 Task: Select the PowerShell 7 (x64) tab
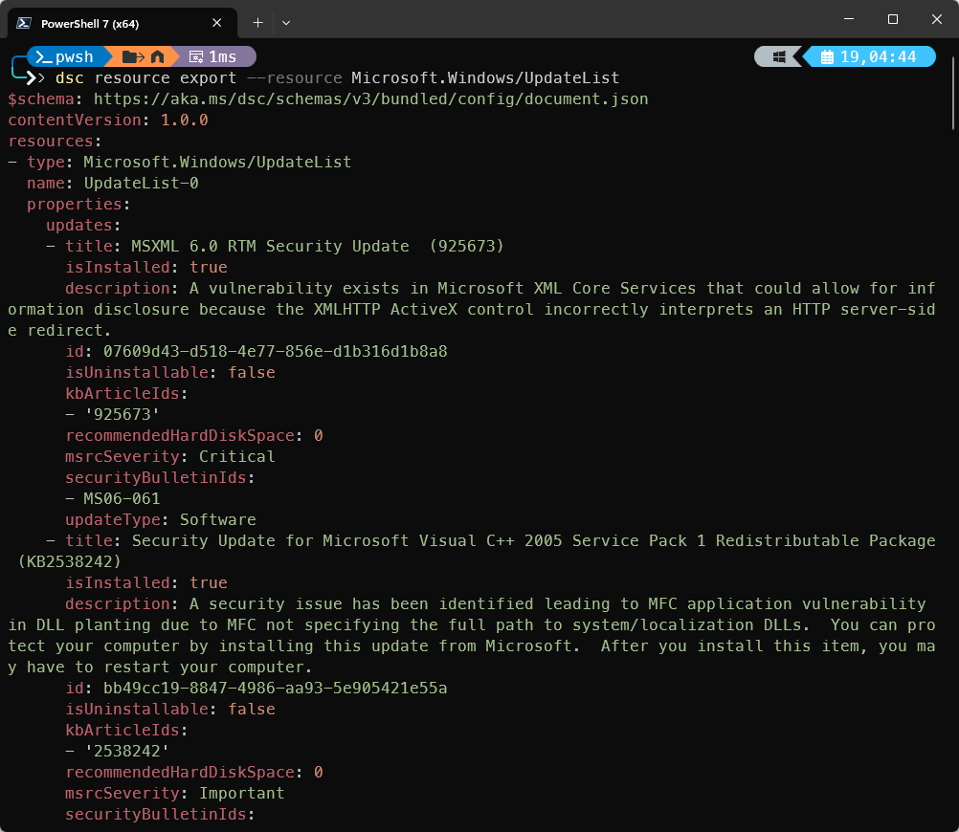click(123, 23)
